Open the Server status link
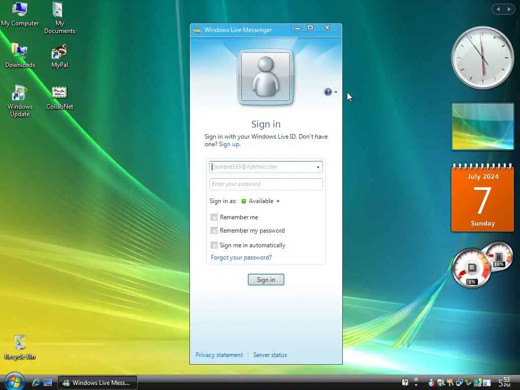 (x=270, y=355)
